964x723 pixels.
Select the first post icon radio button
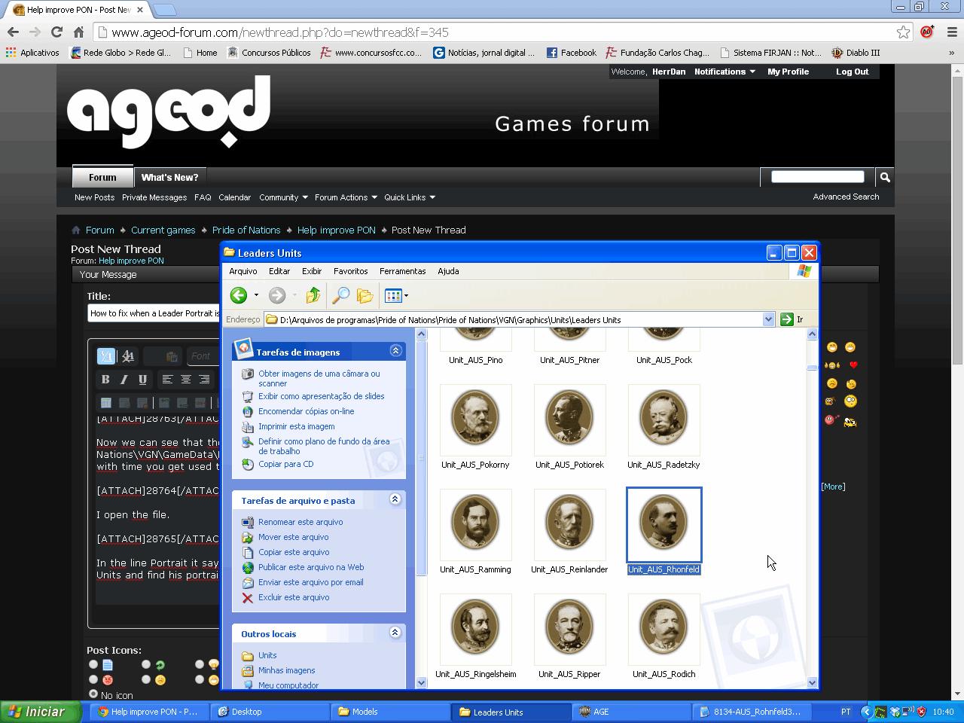pyautogui.click(x=93, y=665)
